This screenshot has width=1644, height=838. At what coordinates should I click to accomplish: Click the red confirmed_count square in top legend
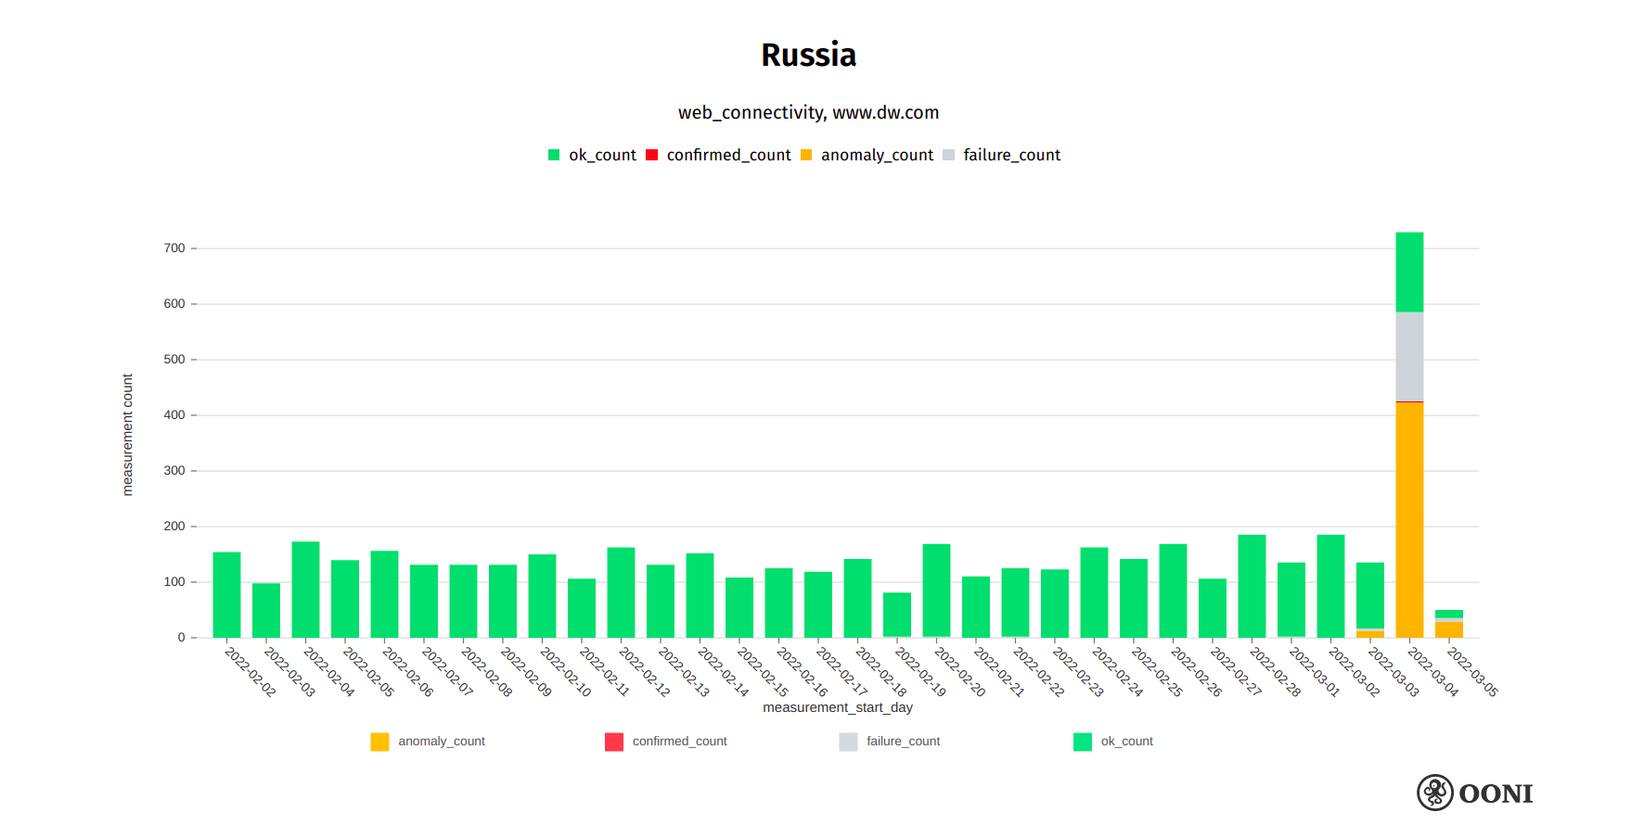(652, 155)
